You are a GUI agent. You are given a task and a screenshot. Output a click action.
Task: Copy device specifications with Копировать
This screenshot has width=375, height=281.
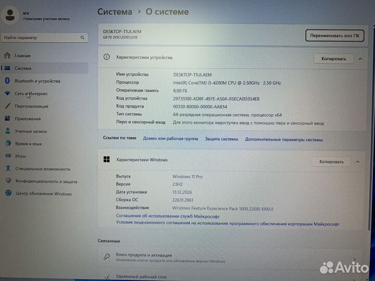click(x=334, y=59)
